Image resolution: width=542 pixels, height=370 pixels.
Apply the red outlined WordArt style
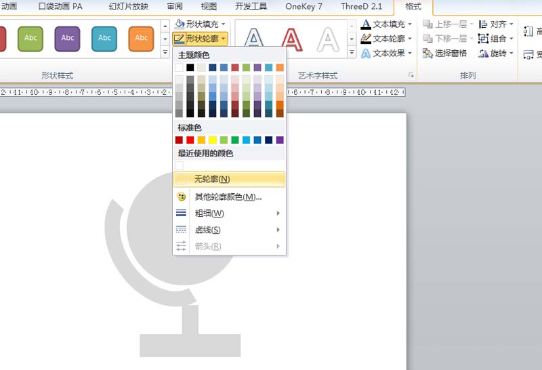pos(292,40)
